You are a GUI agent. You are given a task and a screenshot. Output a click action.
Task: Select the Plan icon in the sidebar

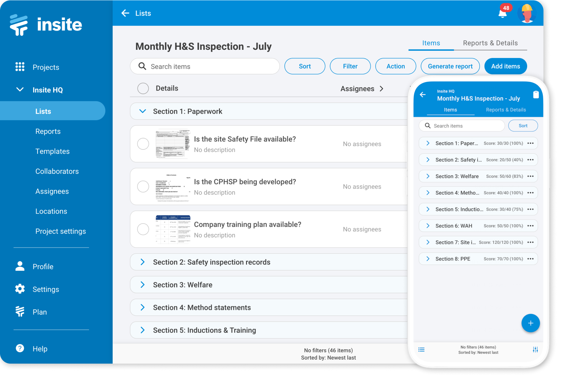(20, 312)
